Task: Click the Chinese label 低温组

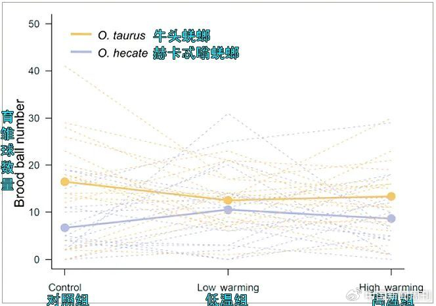Action: tap(227, 300)
